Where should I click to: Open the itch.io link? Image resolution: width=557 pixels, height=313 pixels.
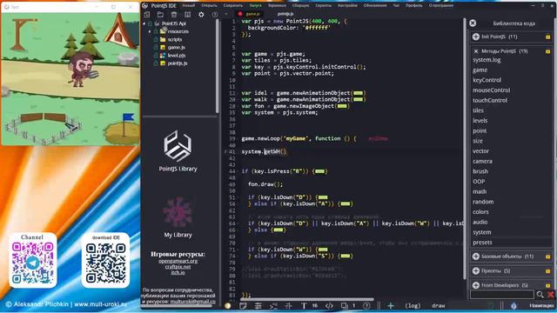click(x=178, y=272)
